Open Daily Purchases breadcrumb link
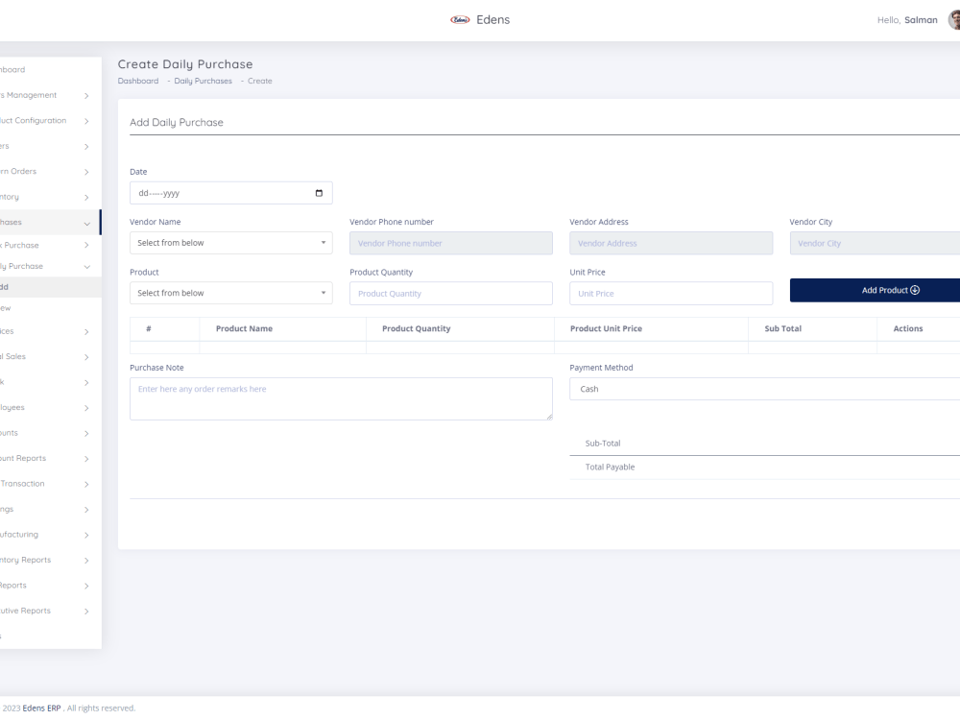This screenshot has height=720, width=960. point(203,81)
